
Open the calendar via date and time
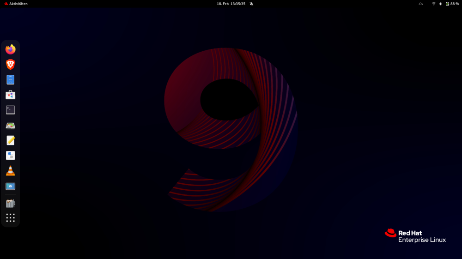(231, 4)
